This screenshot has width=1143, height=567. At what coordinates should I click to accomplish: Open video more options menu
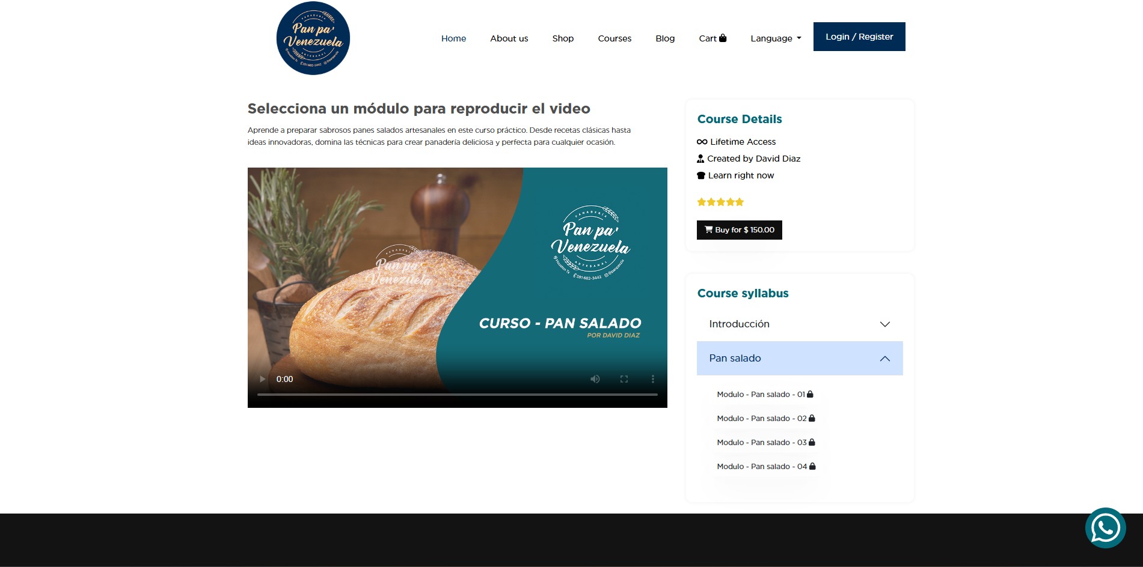click(x=653, y=379)
